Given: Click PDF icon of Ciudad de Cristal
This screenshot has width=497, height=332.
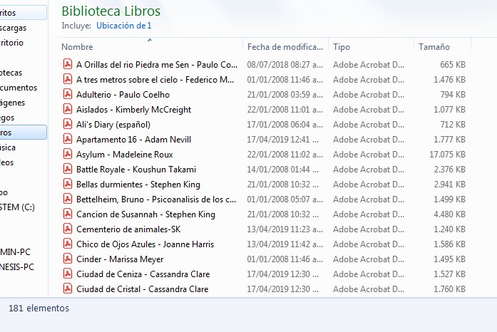Looking at the screenshot, I should point(68,289).
